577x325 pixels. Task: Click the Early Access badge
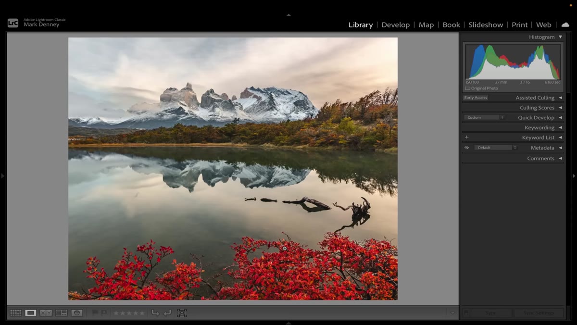476,98
